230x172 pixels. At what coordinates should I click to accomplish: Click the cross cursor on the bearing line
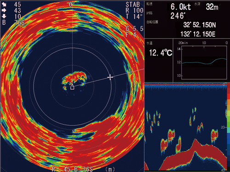coord(110,78)
